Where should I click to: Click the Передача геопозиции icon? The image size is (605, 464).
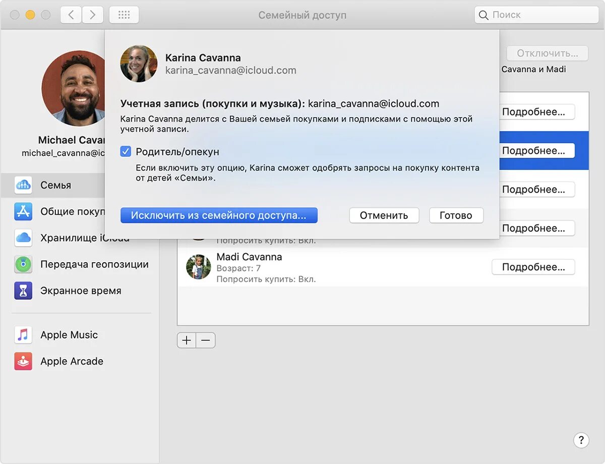coord(24,264)
